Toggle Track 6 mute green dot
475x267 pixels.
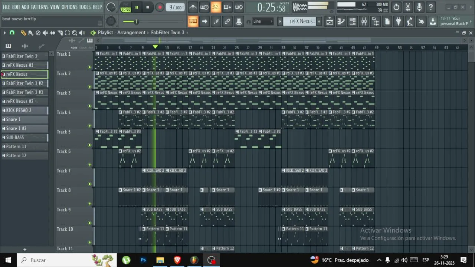[89, 165]
